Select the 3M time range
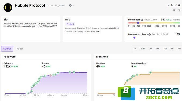This screenshot has width=182, height=101. pos(165,49)
